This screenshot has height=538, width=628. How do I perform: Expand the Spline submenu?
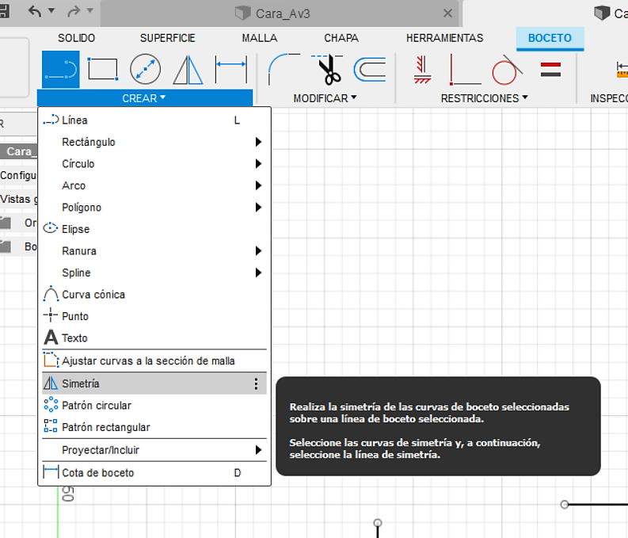coord(154,273)
